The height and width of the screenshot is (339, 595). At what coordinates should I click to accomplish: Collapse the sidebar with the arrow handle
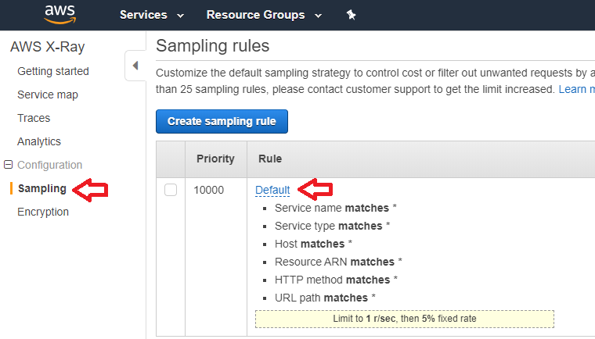135,65
